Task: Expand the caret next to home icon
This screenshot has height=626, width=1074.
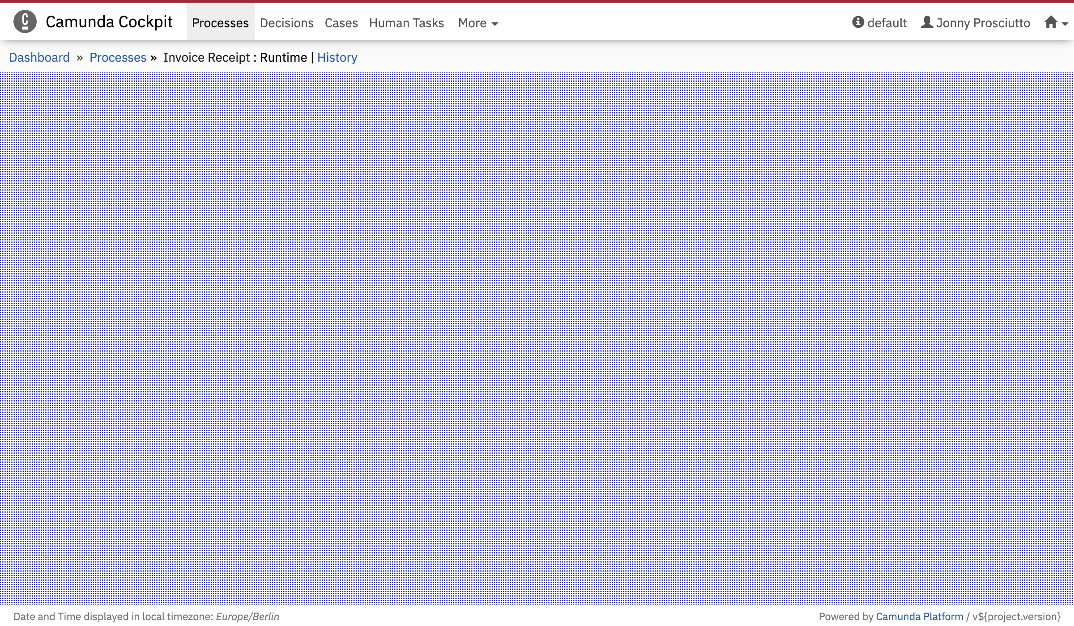Action: pos(1065,24)
